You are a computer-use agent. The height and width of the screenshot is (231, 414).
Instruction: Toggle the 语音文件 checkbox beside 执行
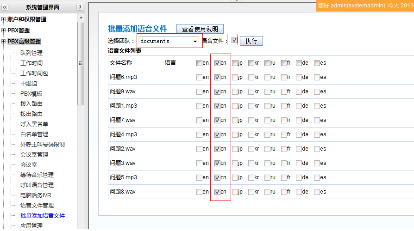coord(235,40)
